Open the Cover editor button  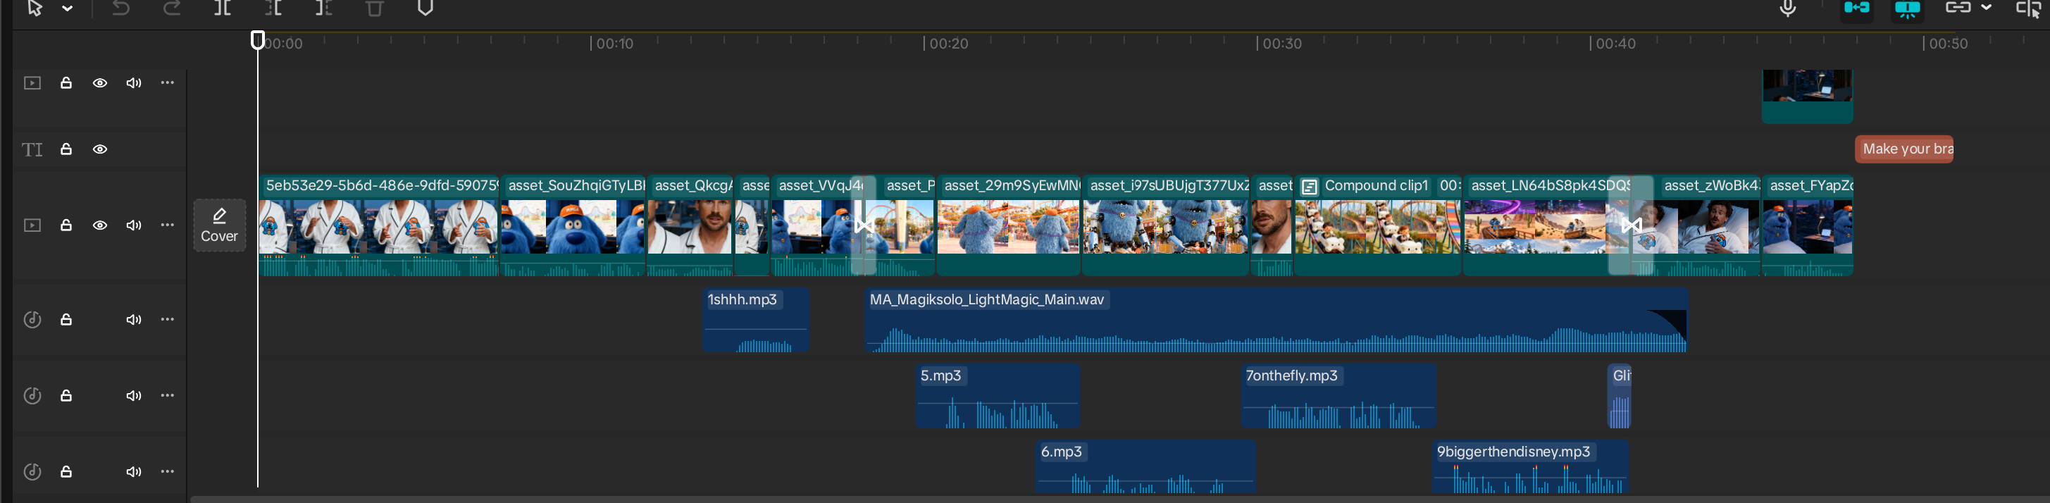(220, 225)
